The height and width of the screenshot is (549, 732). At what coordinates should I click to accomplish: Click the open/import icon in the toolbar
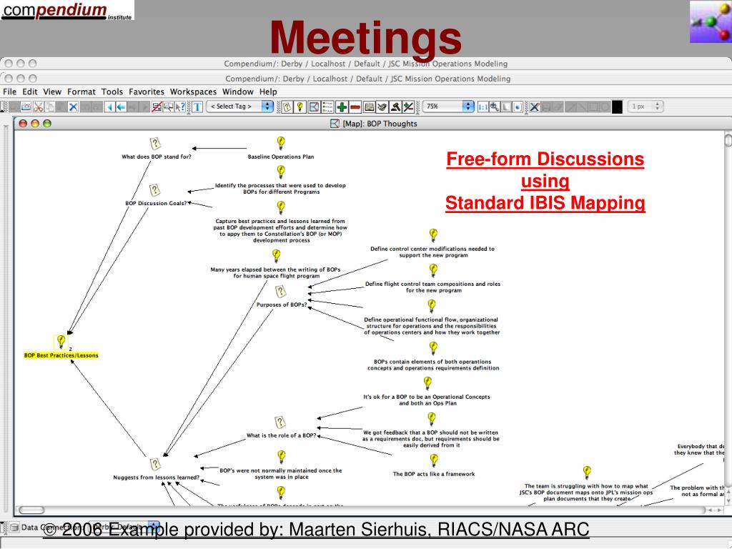coord(26,107)
